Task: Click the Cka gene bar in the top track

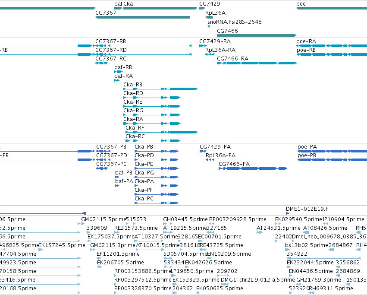Action: point(160,8)
